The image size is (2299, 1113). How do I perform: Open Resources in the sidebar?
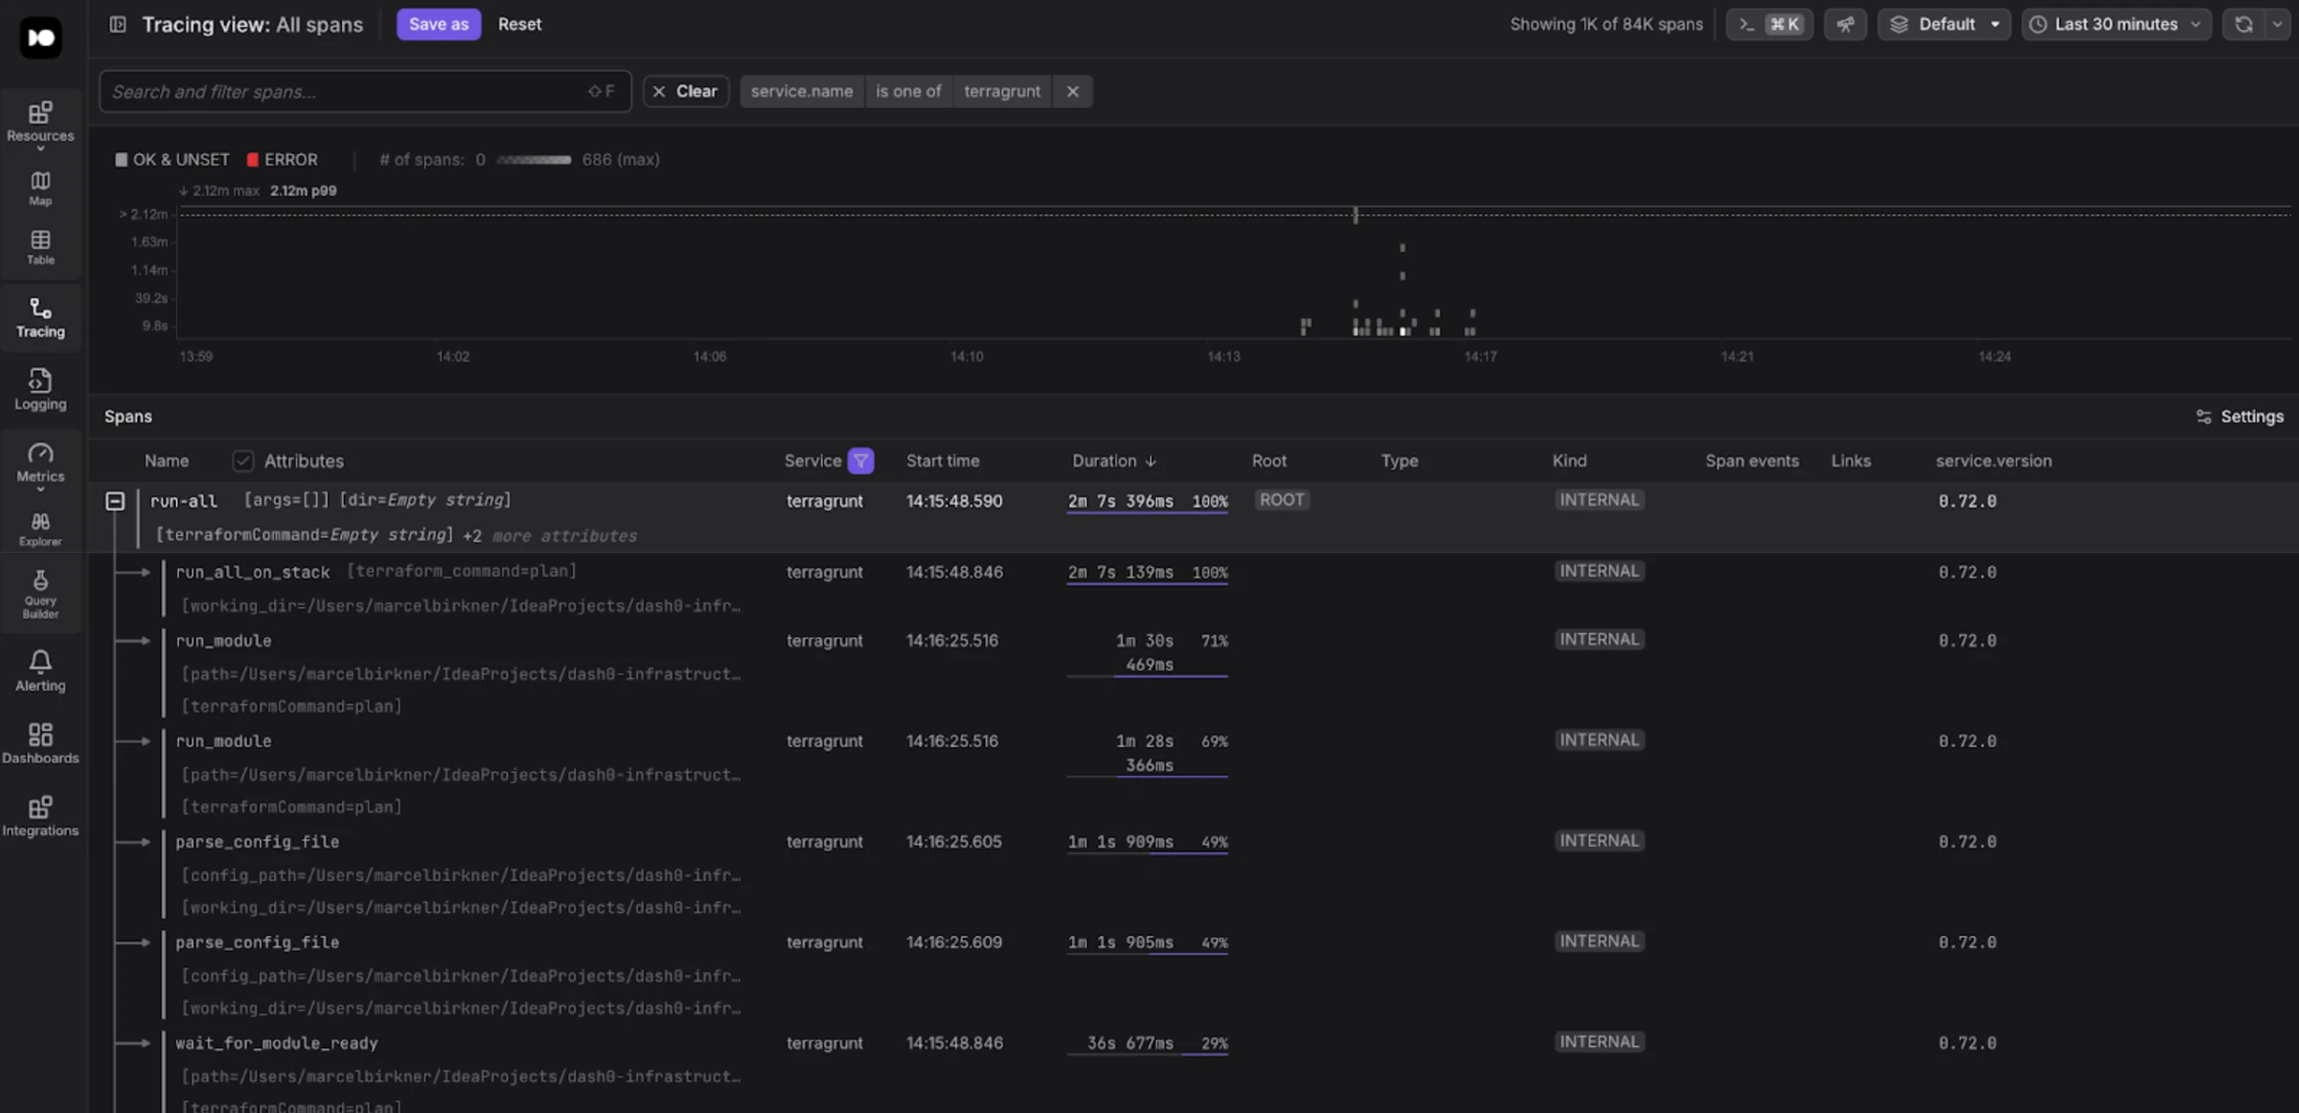point(40,125)
